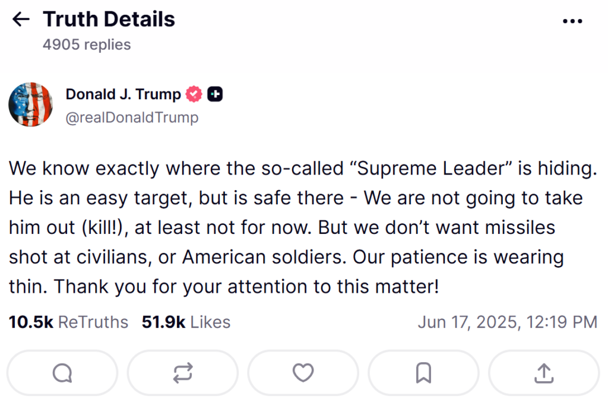View the 10.5k ReTruths list
Screen dimensions: 608x405
click(68, 322)
